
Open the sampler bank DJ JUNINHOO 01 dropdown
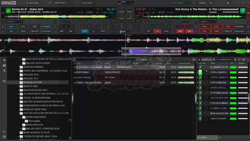point(225,60)
